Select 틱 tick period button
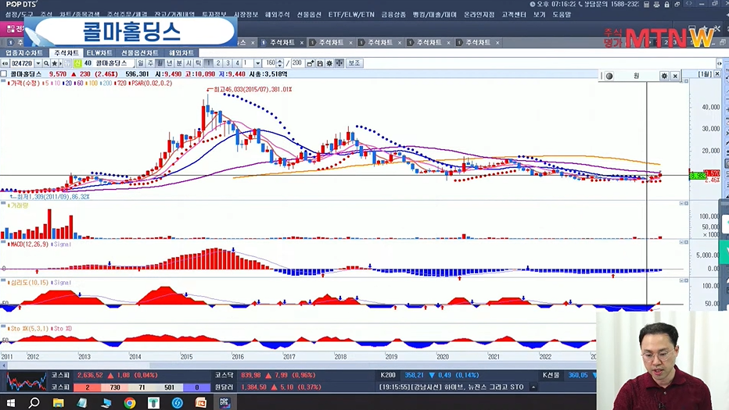This screenshot has width=729, height=410. click(x=198, y=63)
